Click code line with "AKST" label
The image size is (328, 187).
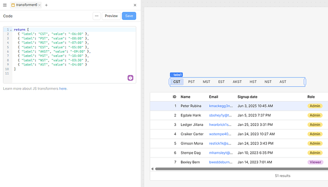54,51
